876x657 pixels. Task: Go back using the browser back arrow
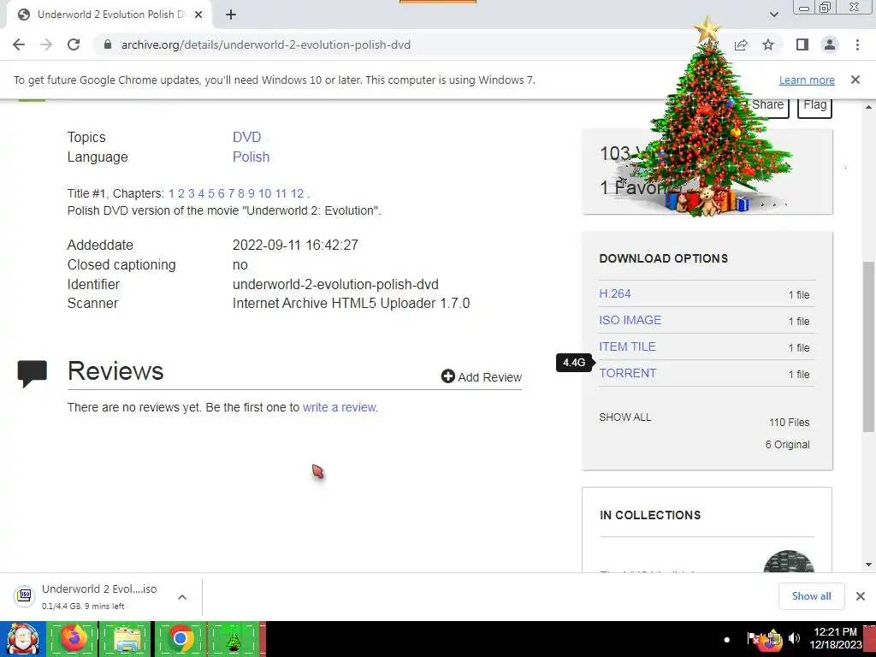(x=19, y=44)
